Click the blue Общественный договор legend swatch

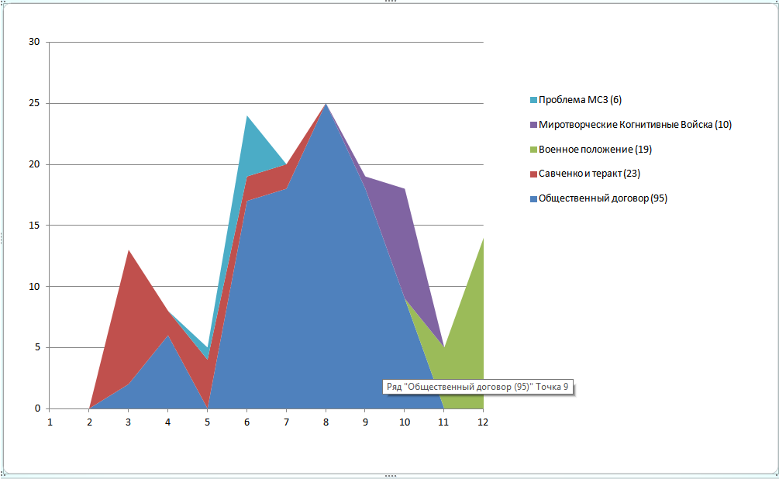(x=533, y=198)
